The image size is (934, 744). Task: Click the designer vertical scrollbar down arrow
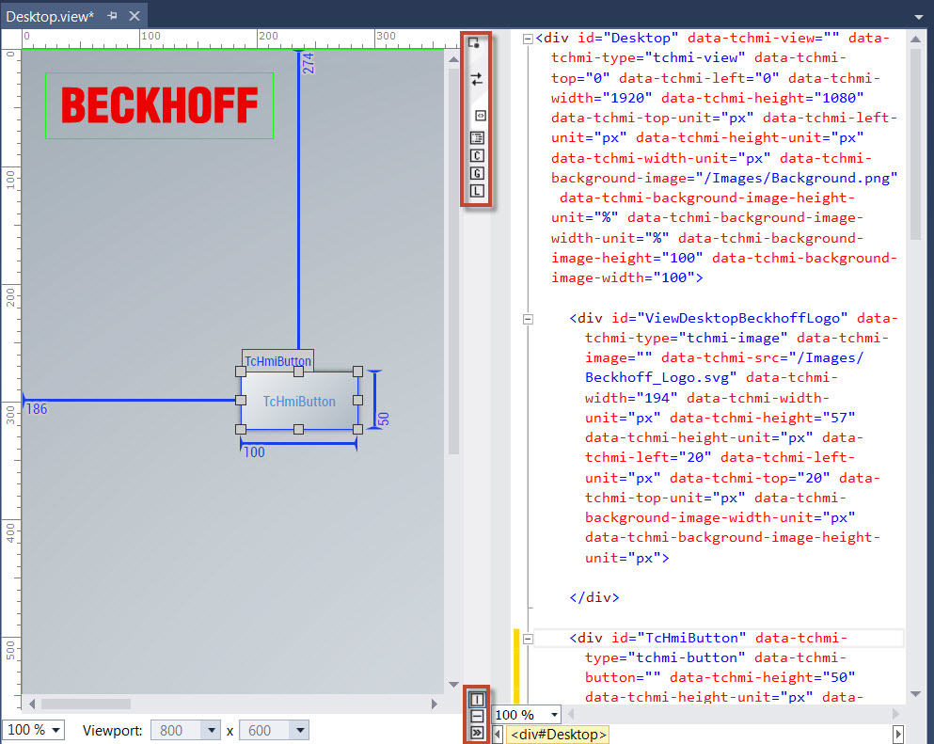[x=453, y=685]
